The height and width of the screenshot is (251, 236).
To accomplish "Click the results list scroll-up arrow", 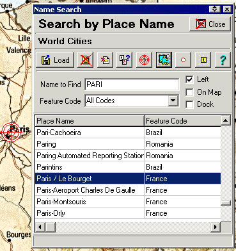I will (226, 121).
